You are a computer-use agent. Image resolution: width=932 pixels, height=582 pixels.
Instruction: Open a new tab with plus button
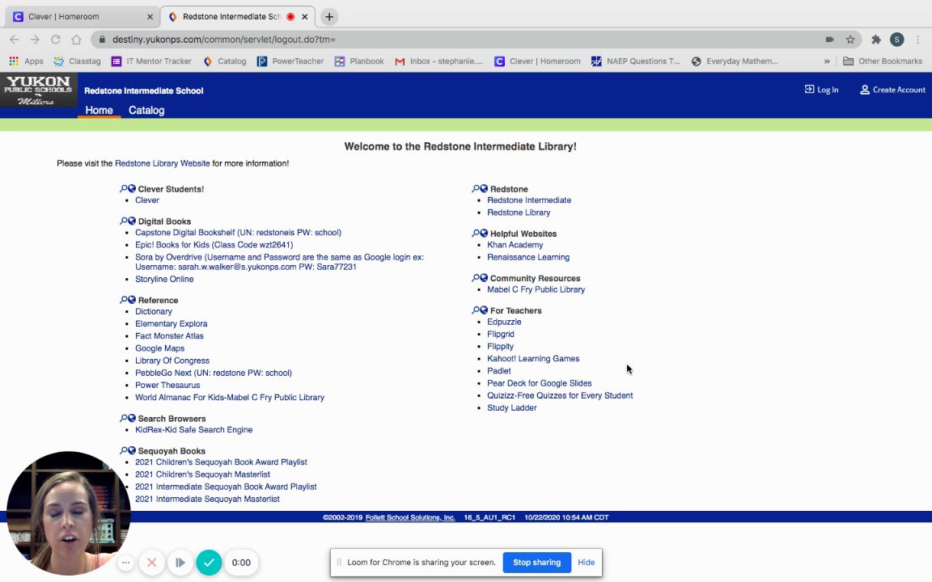[329, 17]
